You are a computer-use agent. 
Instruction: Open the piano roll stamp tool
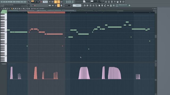[7, 9]
